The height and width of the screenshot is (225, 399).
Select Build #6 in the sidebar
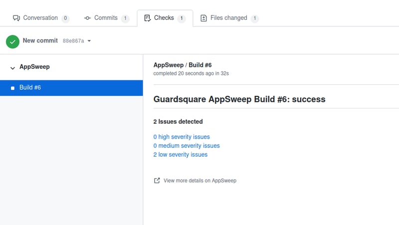(x=71, y=88)
